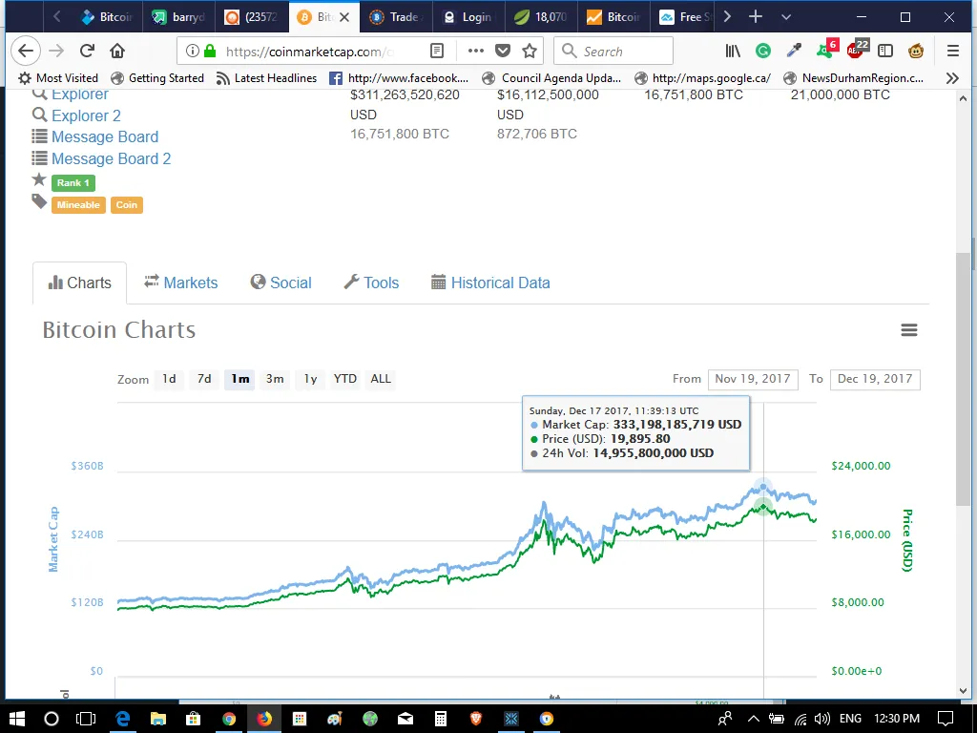Switch to the Free S tab
Viewport: 977px width, 733px height.
tap(685, 17)
